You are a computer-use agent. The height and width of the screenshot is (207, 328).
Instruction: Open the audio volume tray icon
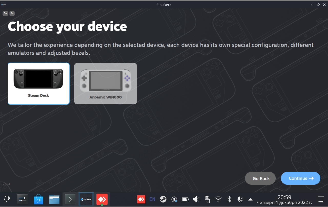(x=196, y=199)
